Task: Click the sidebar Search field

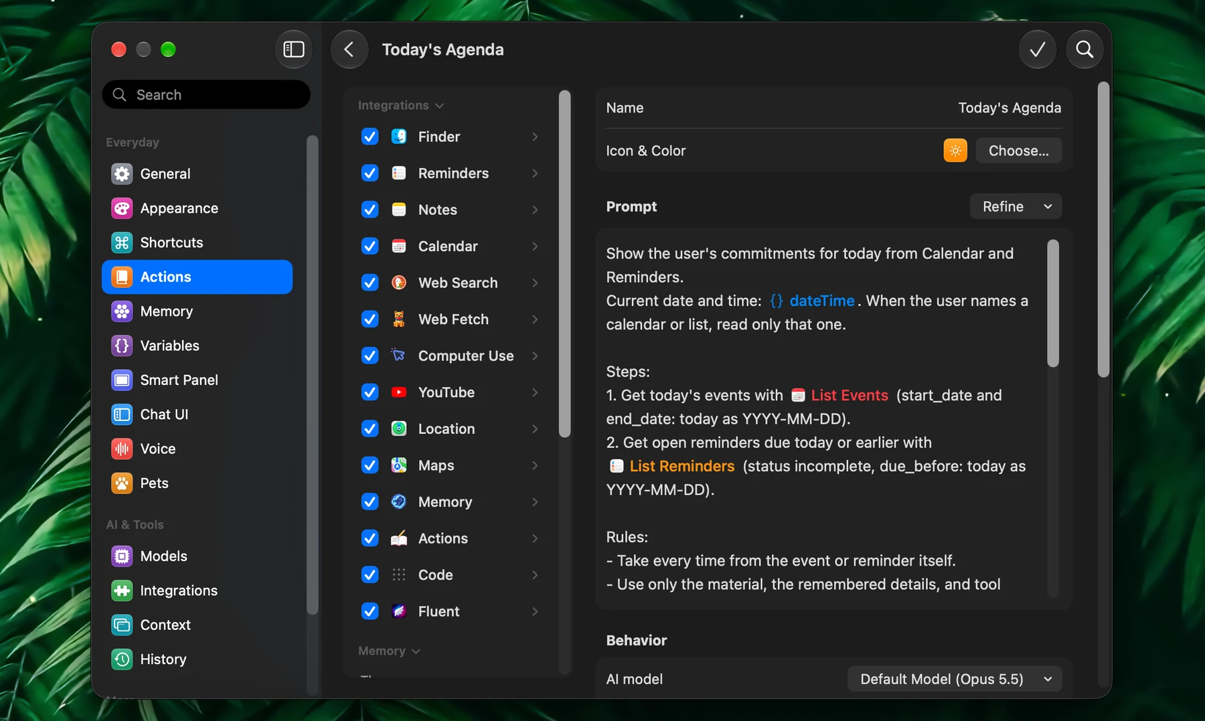Action: tap(206, 94)
